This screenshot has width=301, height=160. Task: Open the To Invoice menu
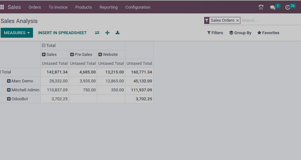pyautogui.click(x=58, y=7)
